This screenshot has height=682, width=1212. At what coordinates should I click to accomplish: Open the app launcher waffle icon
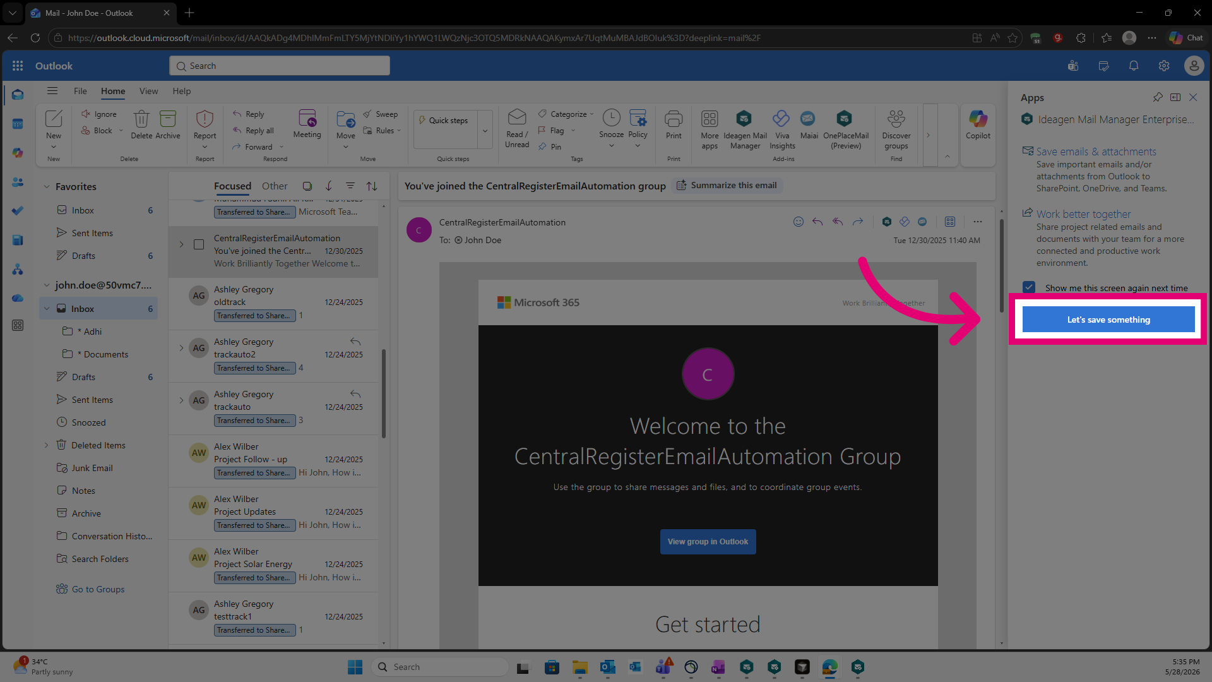coord(18,66)
